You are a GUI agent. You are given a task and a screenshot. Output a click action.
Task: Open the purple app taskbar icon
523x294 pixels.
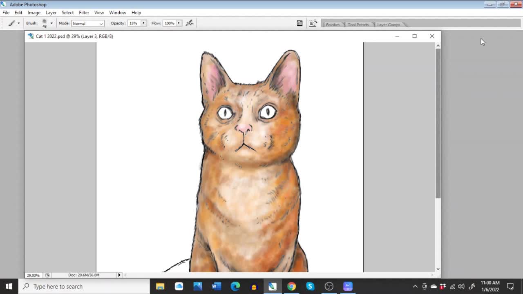pyautogui.click(x=348, y=286)
